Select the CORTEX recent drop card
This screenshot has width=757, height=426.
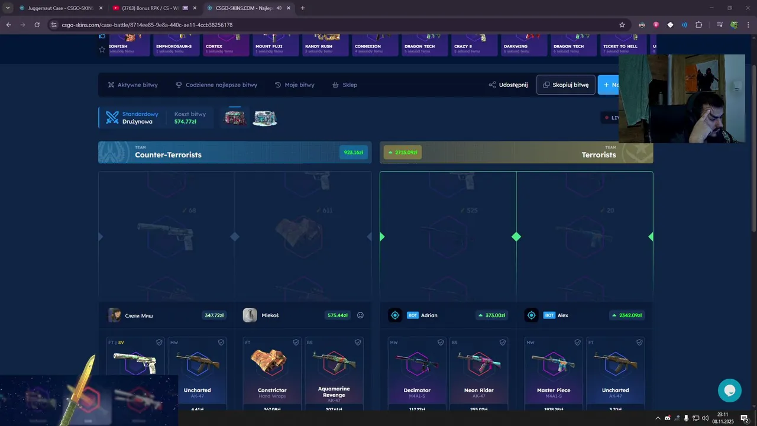pyautogui.click(x=226, y=44)
